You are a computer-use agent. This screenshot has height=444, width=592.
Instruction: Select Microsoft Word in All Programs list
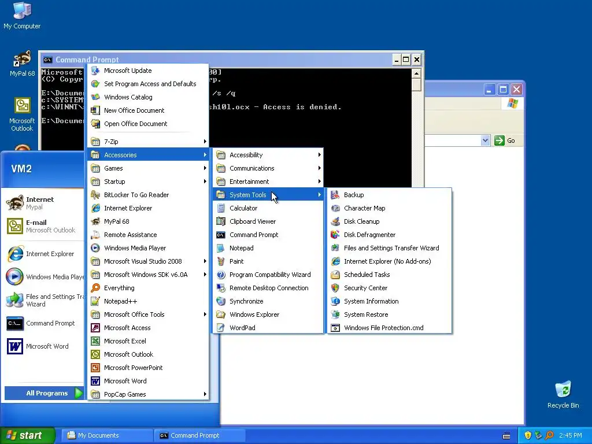[x=148, y=381]
